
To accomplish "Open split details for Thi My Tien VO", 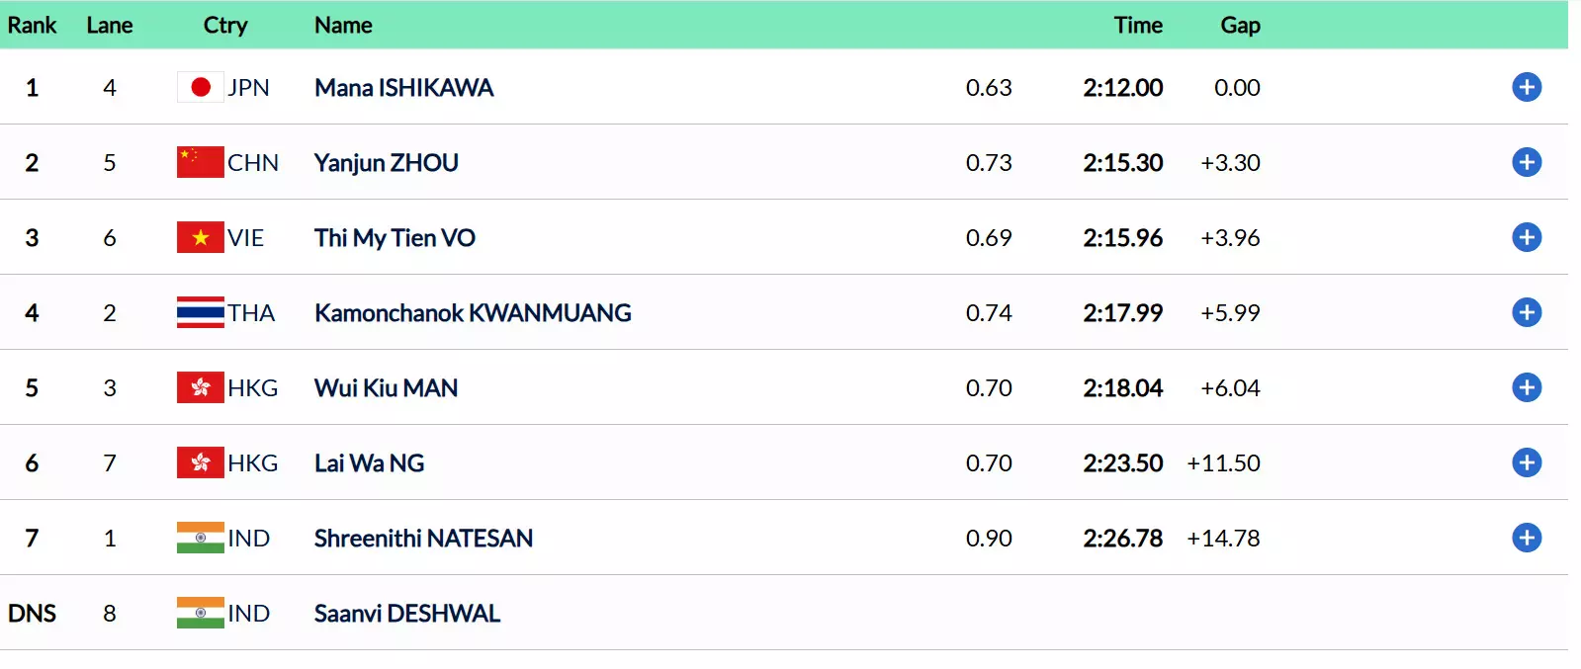I will tap(1526, 237).
